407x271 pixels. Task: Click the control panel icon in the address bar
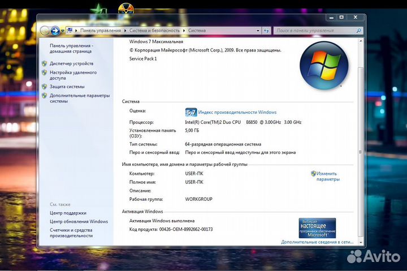tap(70, 31)
